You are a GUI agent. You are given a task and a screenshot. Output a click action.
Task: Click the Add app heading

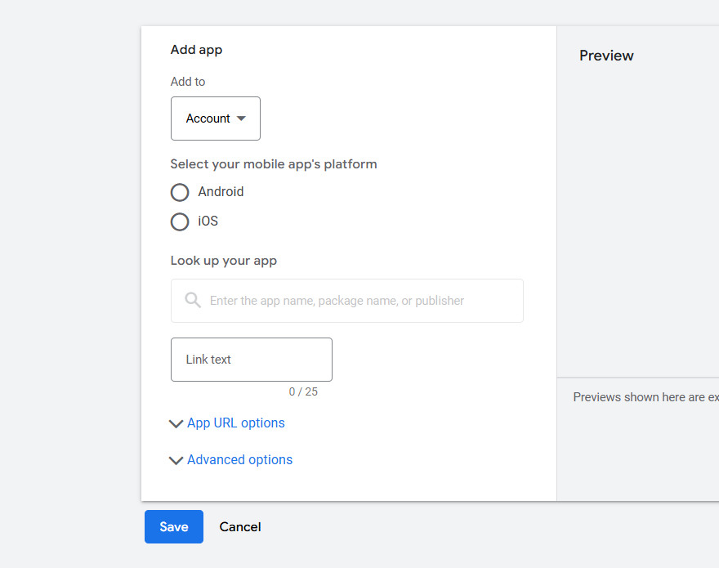196,50
